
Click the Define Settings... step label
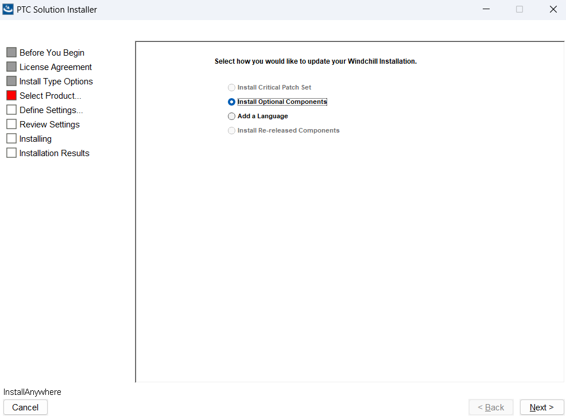pos(51,110)
